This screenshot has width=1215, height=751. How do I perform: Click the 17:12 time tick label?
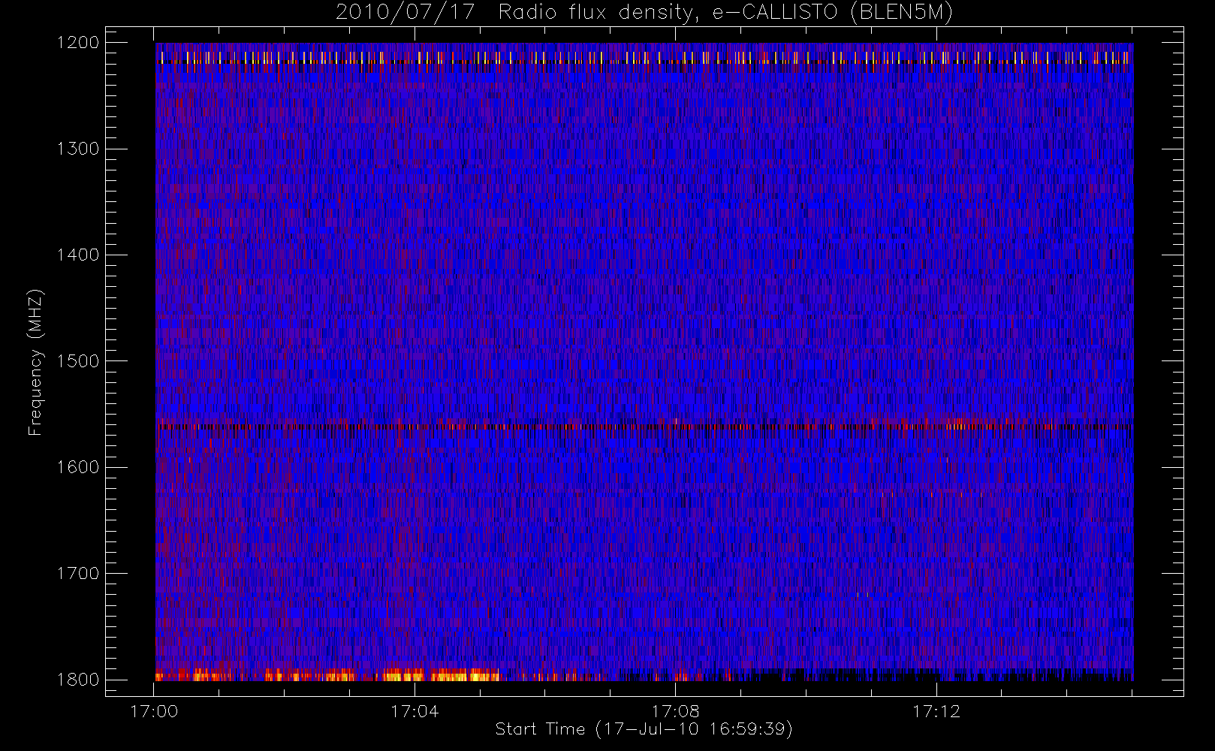tap(936, 711)
